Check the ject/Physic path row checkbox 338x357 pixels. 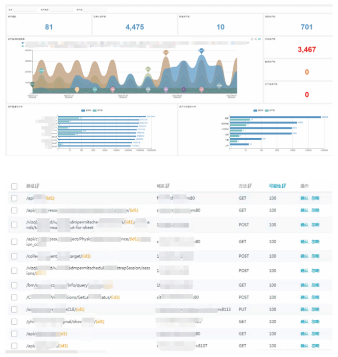14,242
